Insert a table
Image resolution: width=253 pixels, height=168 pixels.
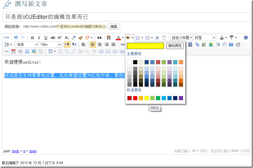[x=51, y=51]
